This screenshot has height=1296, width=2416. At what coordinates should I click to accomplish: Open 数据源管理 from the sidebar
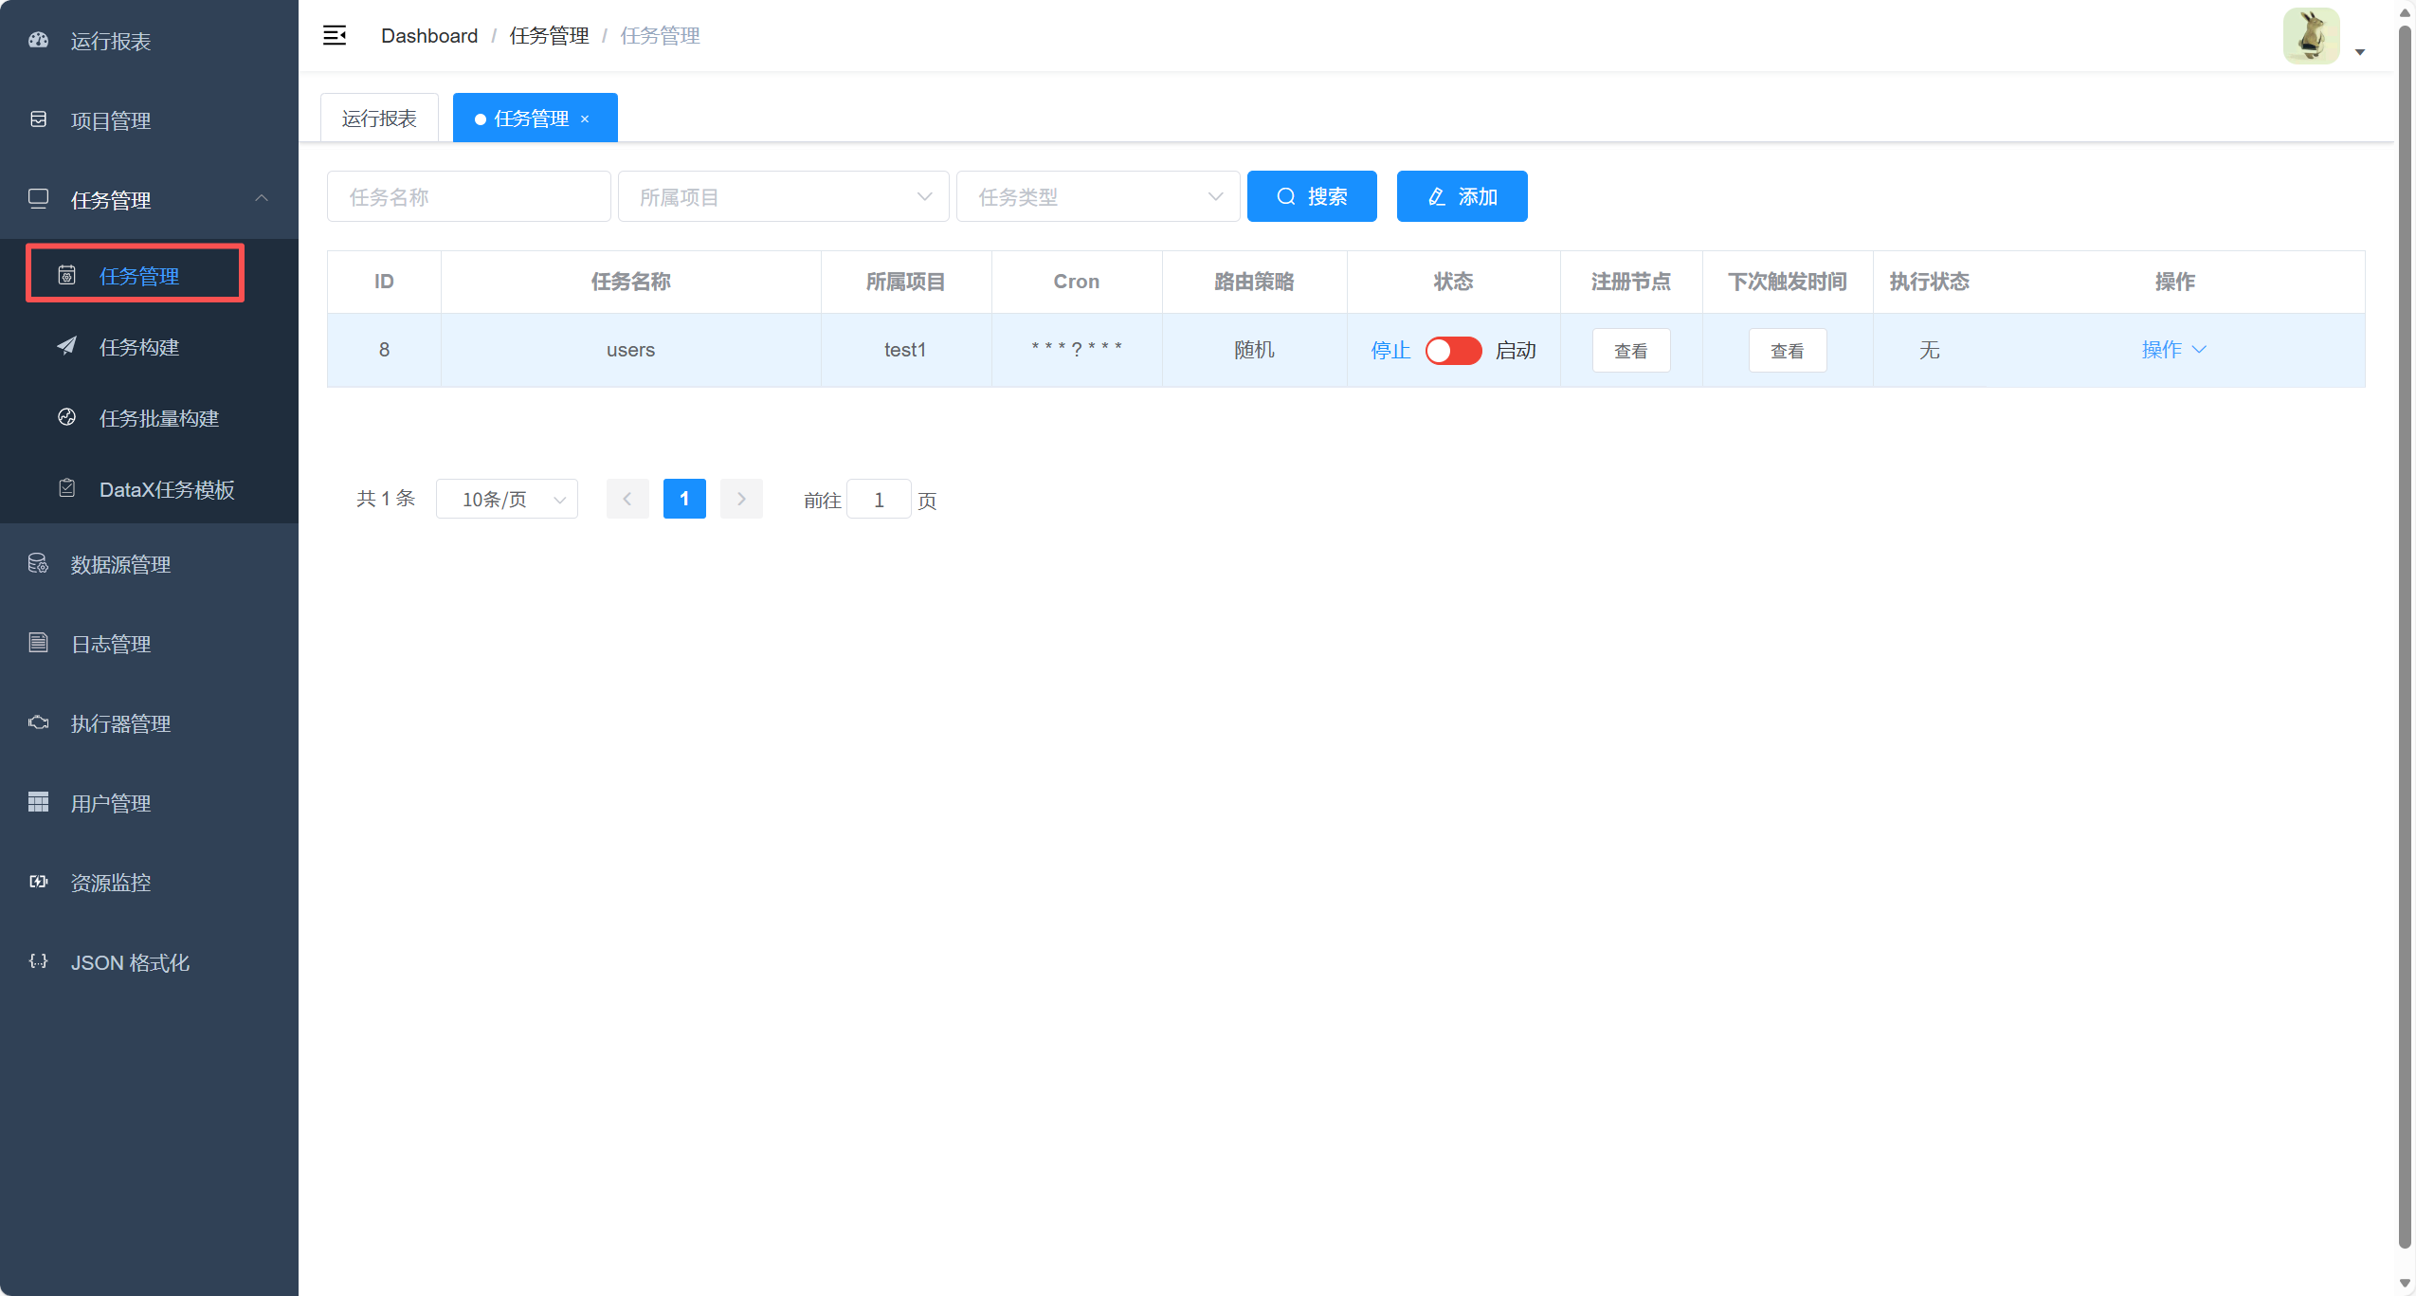click(x=120, y=564)
